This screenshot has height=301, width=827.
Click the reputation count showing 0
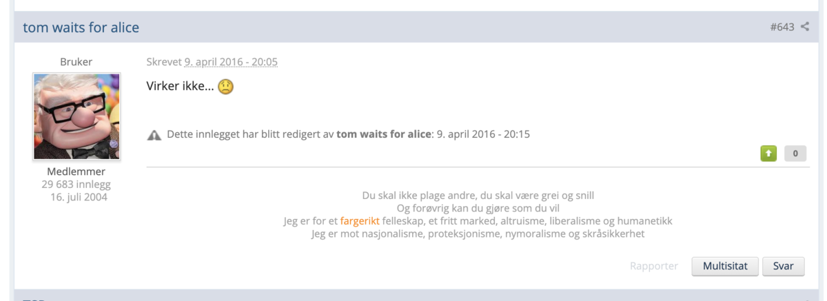(x=795, y=154)
